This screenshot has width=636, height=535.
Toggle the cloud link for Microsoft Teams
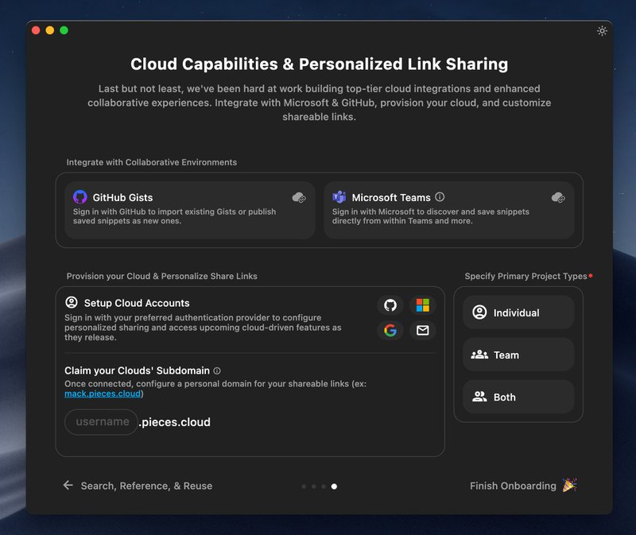tap(558, 198)
